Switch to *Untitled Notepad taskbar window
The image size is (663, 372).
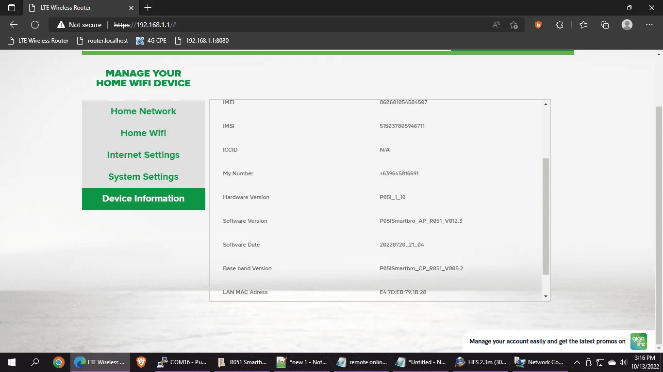point(421,362)
